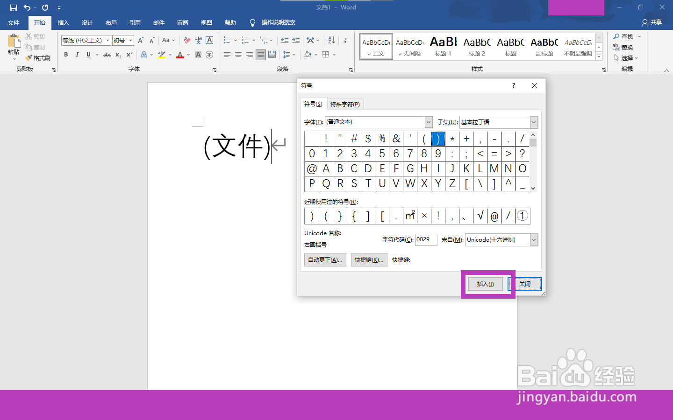The height and width of the screenshot is (420, 673).
Task: Clear all formatting eraser icon
Action: (x=187, y=41)
